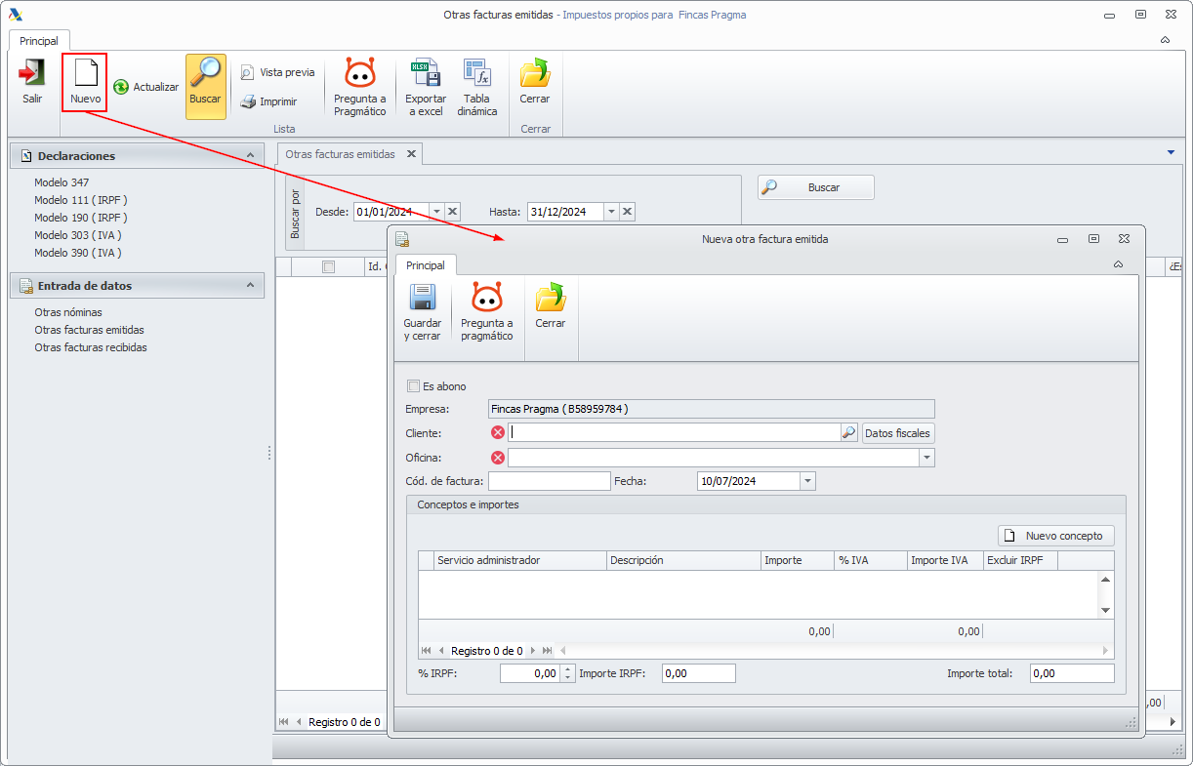Image resolution: width=1193 pixels, height=766 pixels.
Task: Tick the Es abono checkbox
Action: tap(414, 386)
